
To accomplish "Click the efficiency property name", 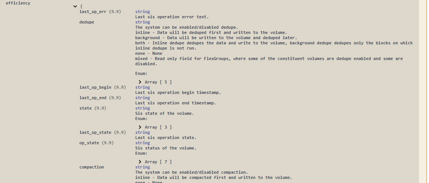I will coord(18,3).
